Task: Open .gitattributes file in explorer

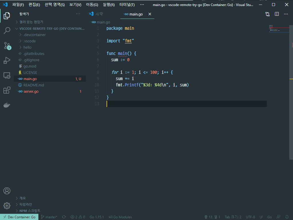Action: 50,54
